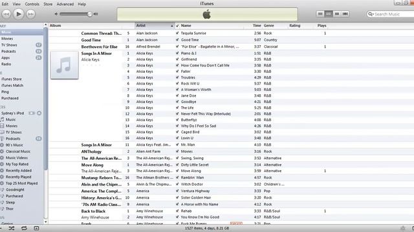The width and height of the screenshot is (414, 232).
Task: Uncheck the Good Time song checkbox
Action: pyautogui.click(x=177, y=40)
